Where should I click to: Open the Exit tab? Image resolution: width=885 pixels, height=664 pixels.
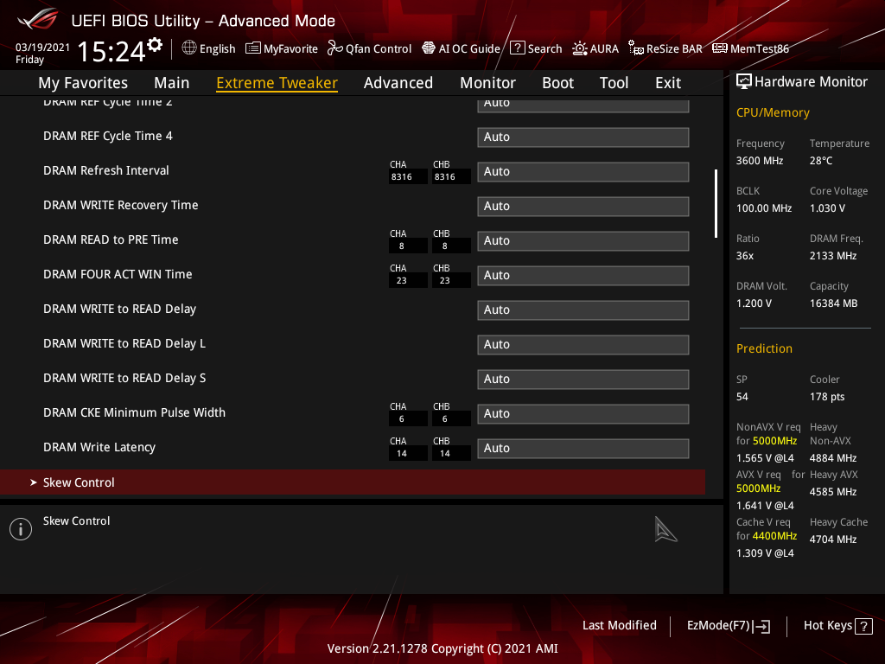(668, 82)
